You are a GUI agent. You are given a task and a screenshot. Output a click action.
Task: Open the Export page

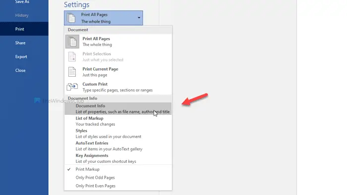(x=24, y=56)
